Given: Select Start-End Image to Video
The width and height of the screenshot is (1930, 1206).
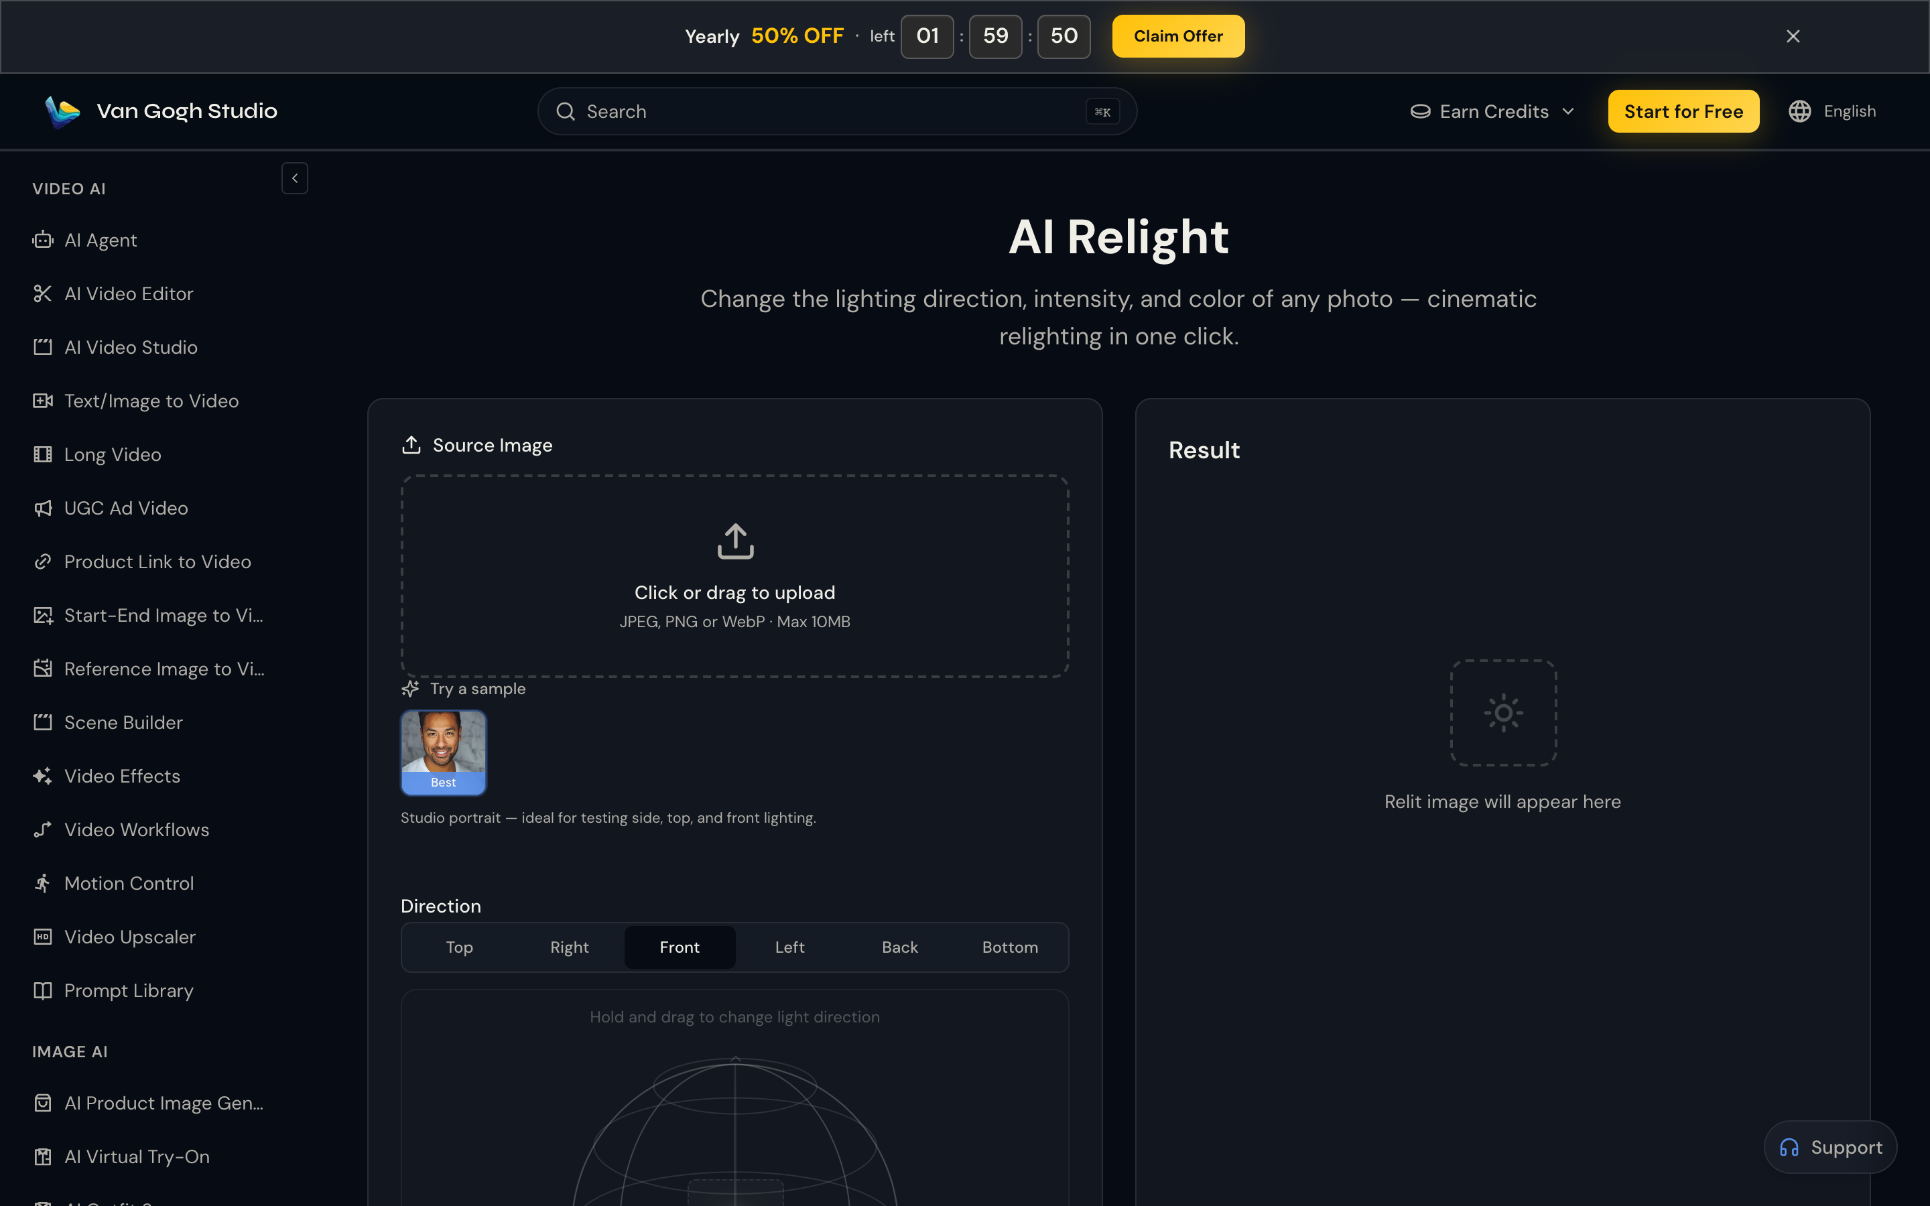Looking at the screenshot, I should pos(147,615).
